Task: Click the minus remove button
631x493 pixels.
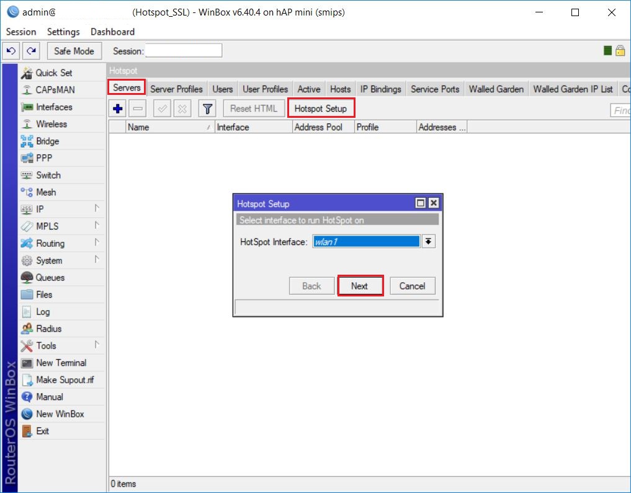Action: [138, 109]
